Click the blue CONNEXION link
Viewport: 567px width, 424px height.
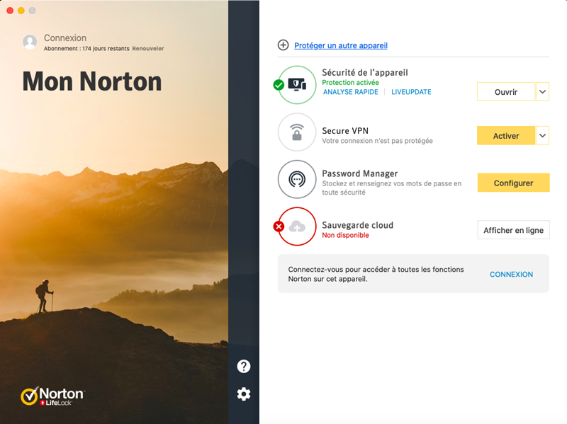[x=511, y=275]
